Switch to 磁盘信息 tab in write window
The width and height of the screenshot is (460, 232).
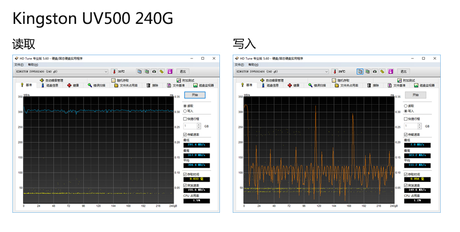(270, 85)
